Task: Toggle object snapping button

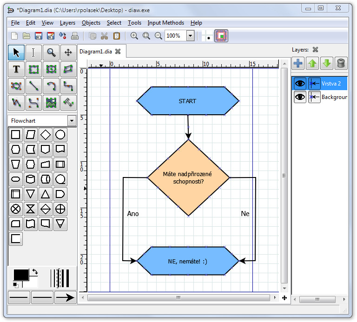Action: point(221,36)
